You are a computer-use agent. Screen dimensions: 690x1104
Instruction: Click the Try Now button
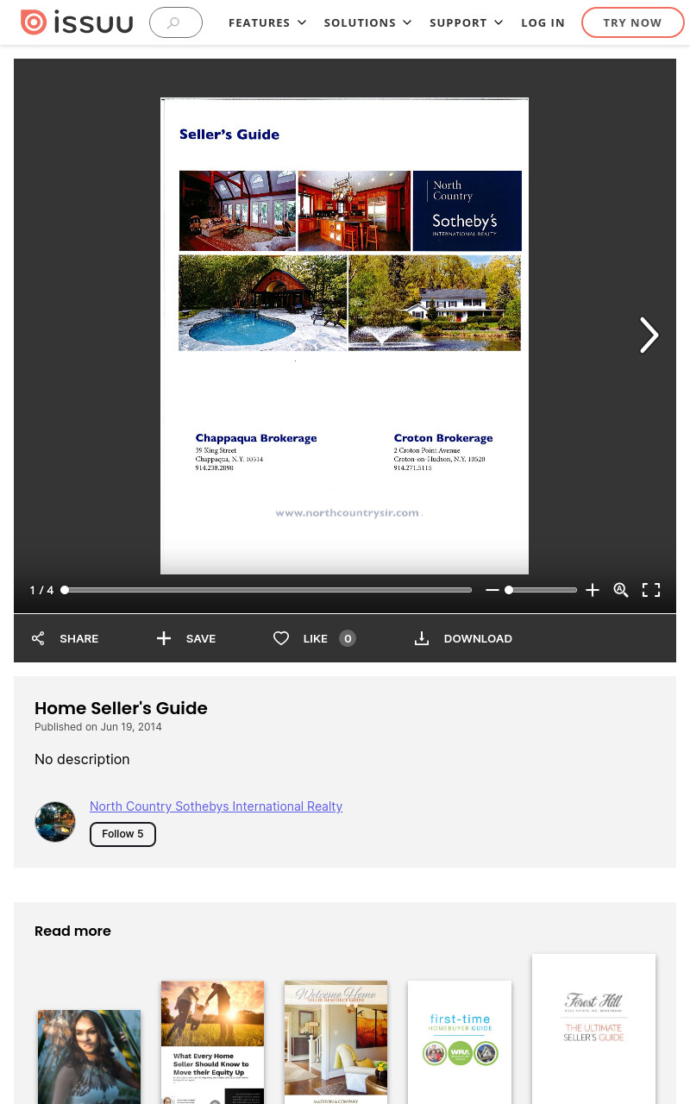632,22
